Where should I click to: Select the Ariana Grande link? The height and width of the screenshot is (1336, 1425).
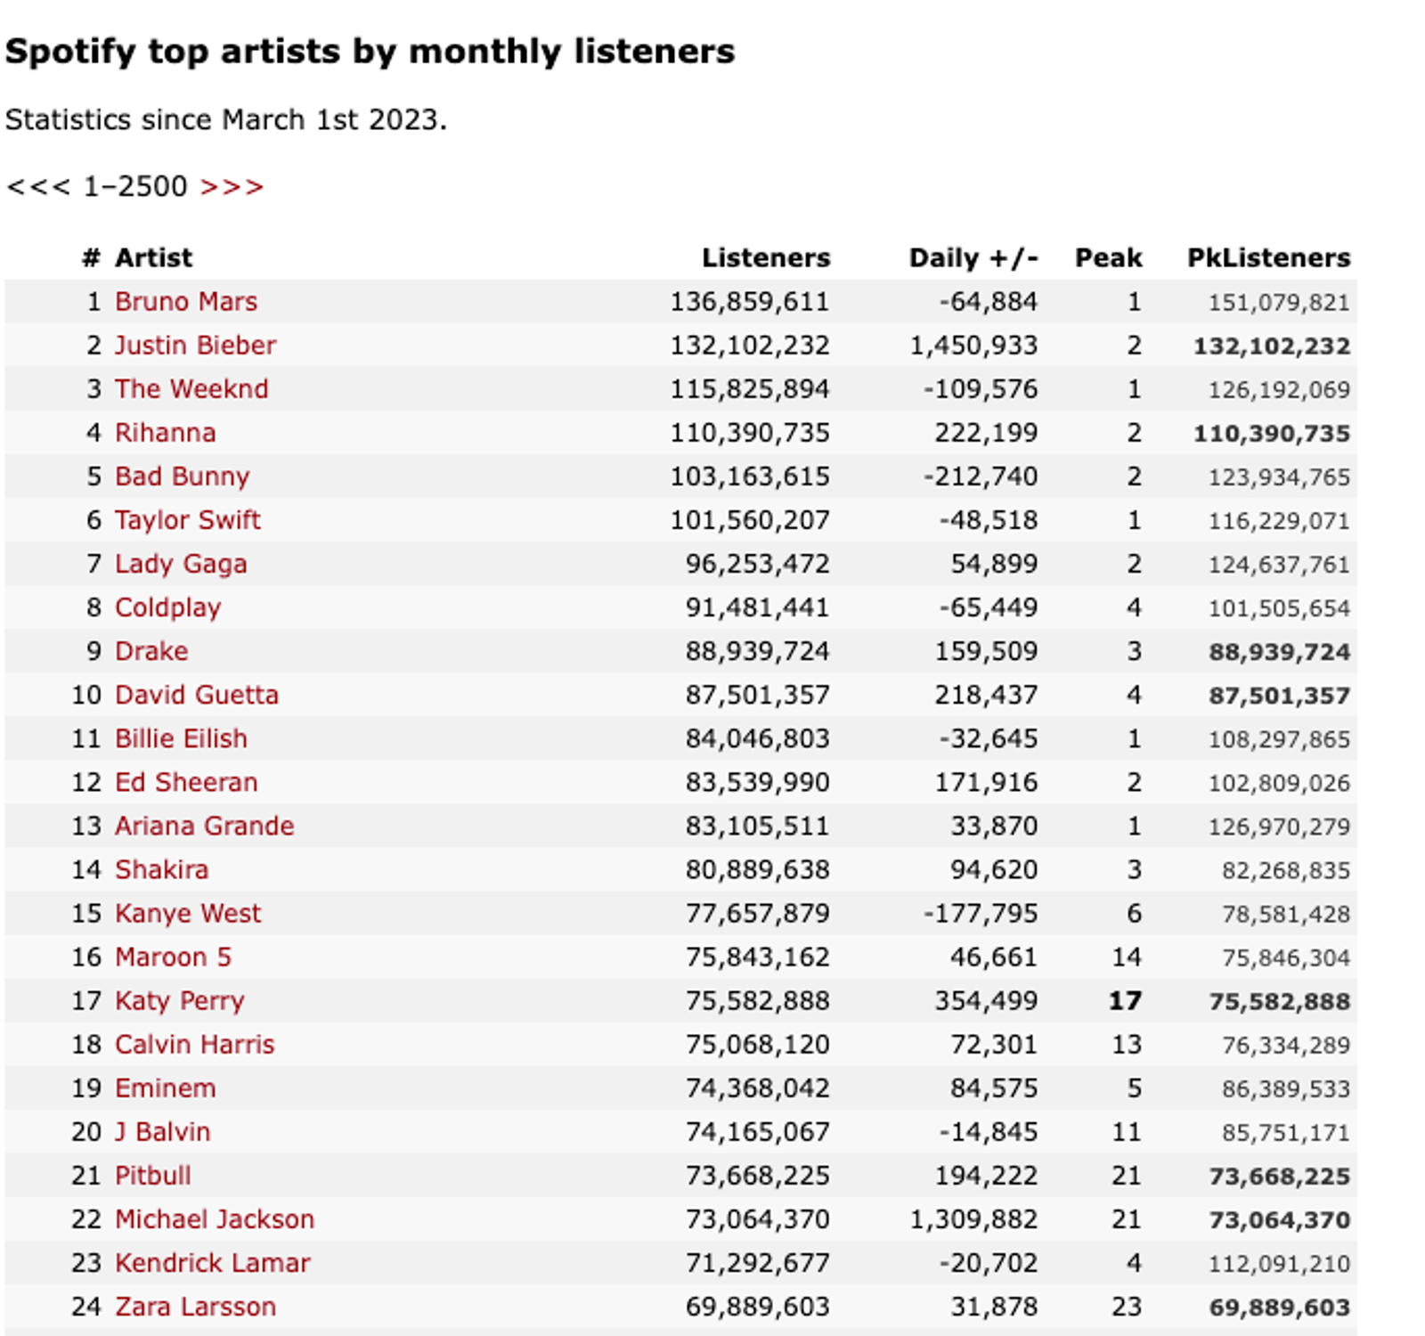(205, 826)
